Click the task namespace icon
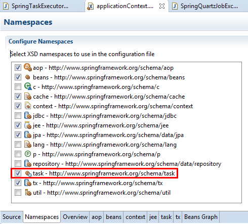The height and width of the screenshot is (224, 248). [x=28, y=173]
